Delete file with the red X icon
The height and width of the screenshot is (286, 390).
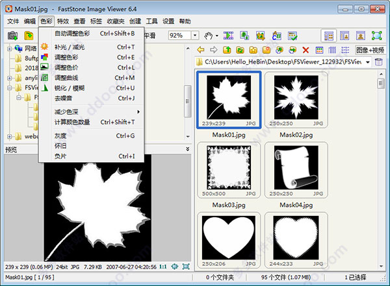point(305,50)
